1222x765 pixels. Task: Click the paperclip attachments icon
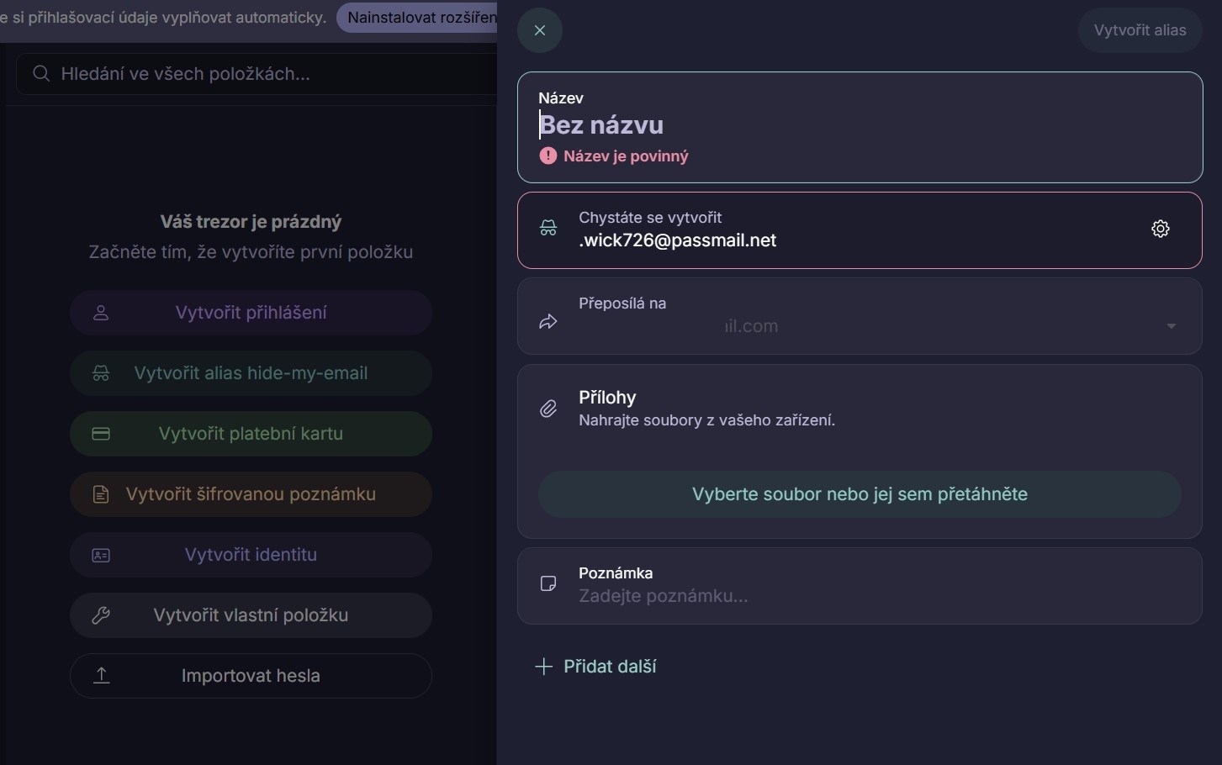[548, 409]
